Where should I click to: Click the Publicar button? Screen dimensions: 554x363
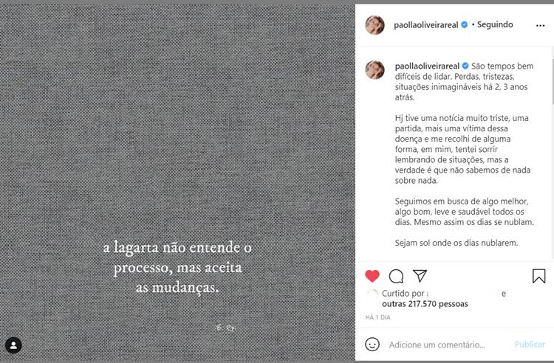click(530, 345)
